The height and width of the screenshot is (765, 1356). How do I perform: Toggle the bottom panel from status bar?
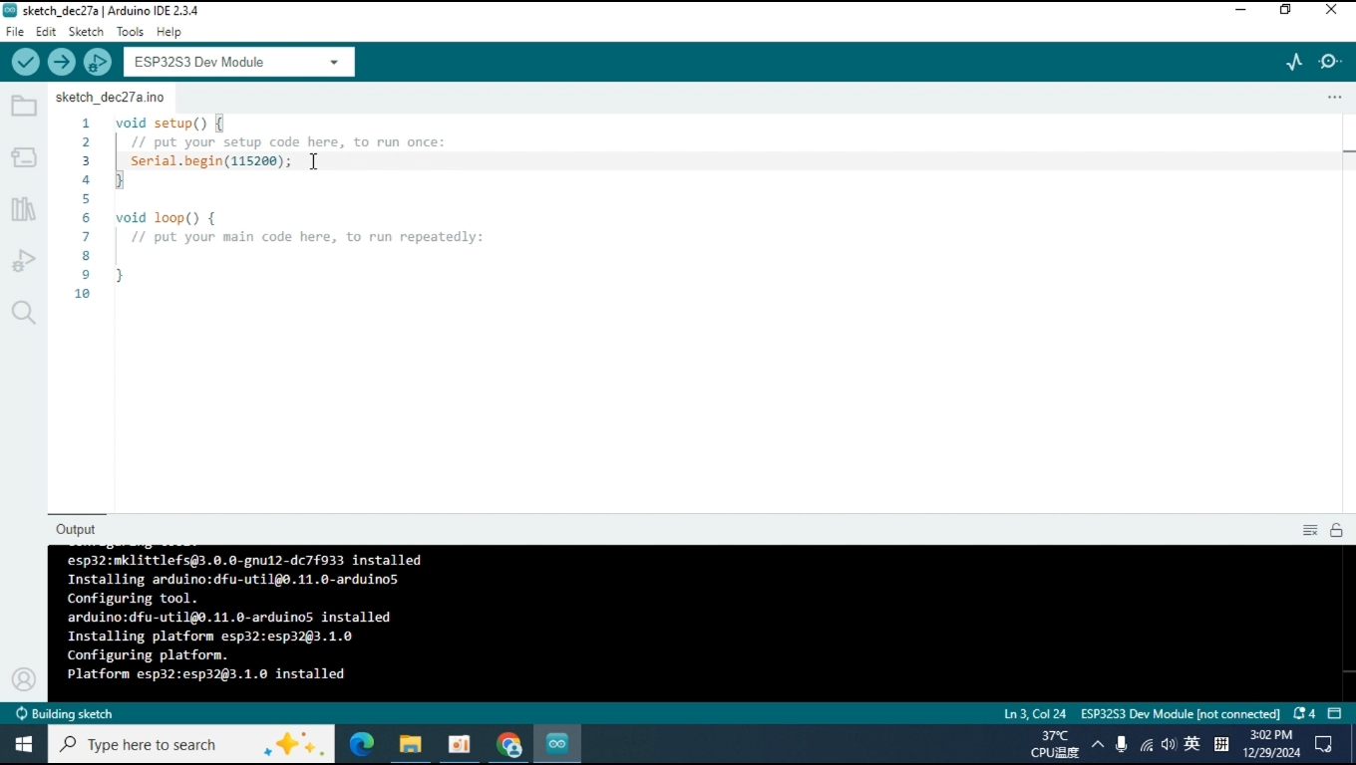pos(1335,713)
